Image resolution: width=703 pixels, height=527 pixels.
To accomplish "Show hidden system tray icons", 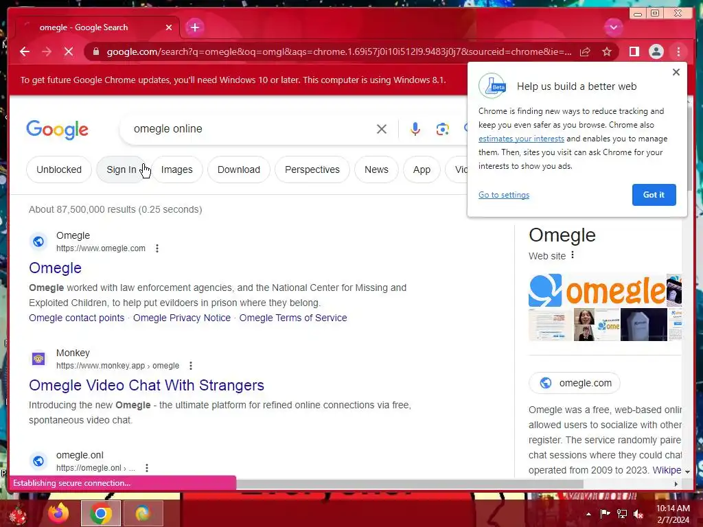I will [x=588, y=514].
